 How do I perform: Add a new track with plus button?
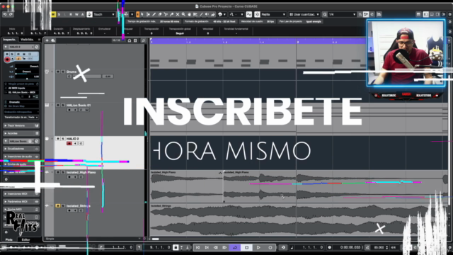coord(47,40)
